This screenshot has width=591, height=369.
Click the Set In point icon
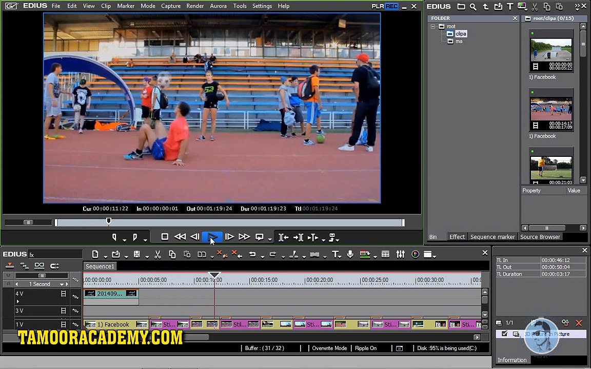(x=114, y=237)
